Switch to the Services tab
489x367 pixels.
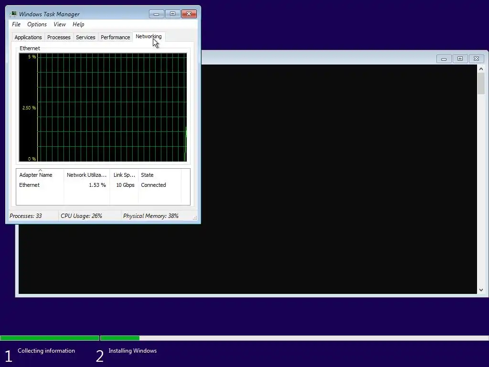[x=85, y=37]
